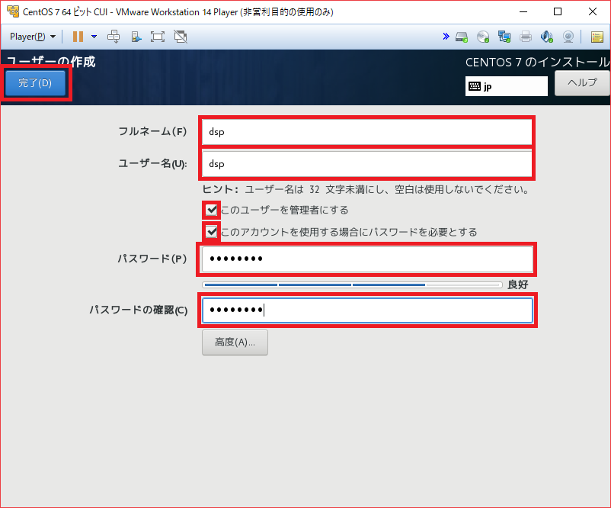Click the sound card device icon
Screen dimensions: 611x508
pos(546,37)
